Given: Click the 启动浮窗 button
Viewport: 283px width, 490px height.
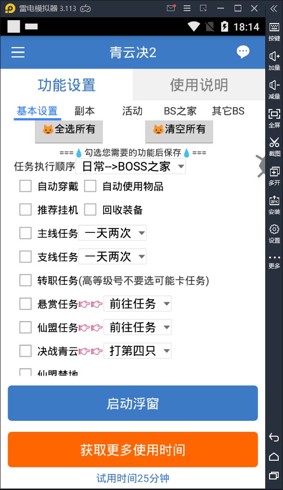Looking at the screenshot, I should (133, 403).
